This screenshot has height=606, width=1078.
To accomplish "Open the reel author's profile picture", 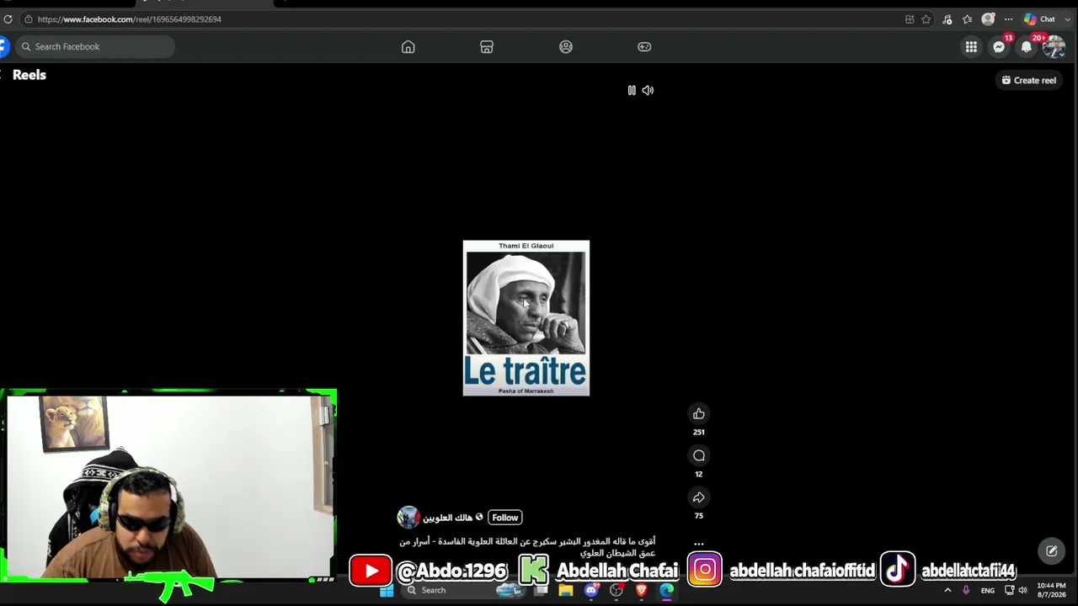I will pyautogui.click(x=408, y=517).
